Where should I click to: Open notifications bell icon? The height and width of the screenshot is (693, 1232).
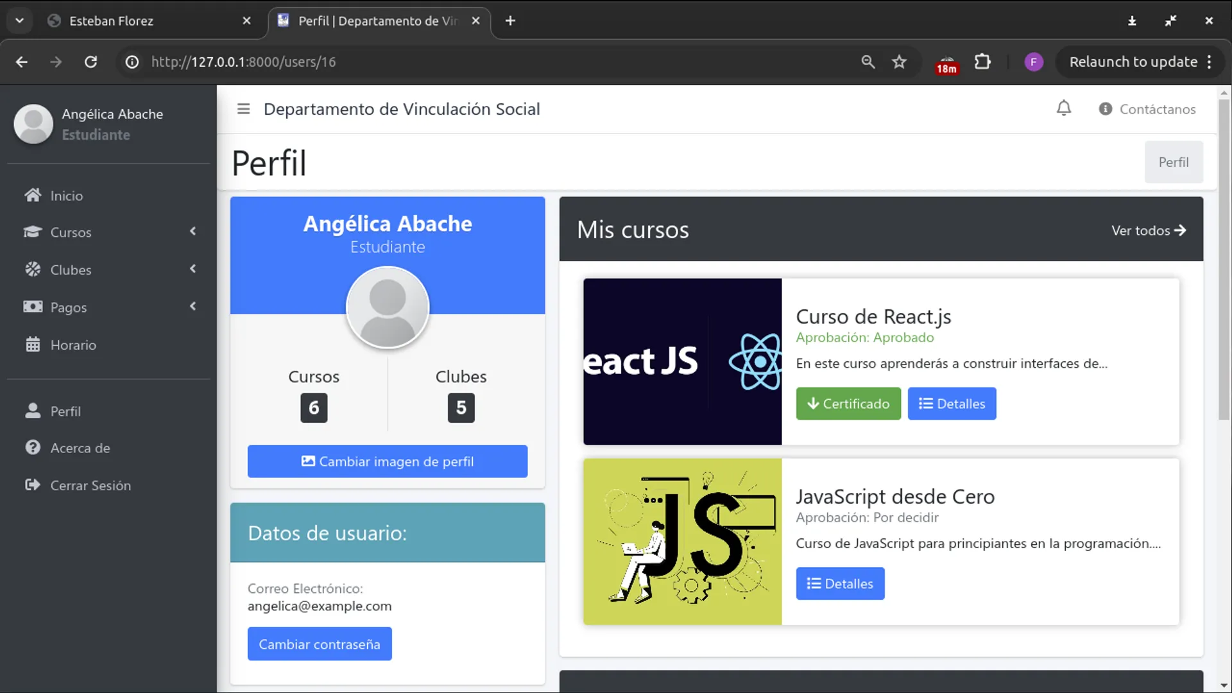coord(1064,108)
